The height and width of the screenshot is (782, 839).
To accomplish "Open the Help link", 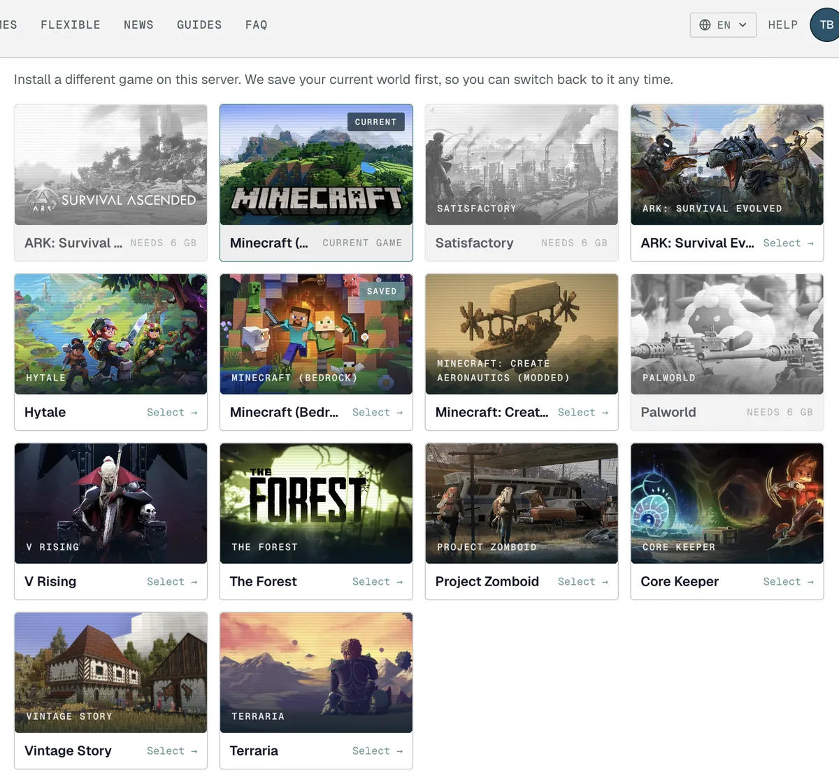I will pyautogui.click(x=783, y=24).
